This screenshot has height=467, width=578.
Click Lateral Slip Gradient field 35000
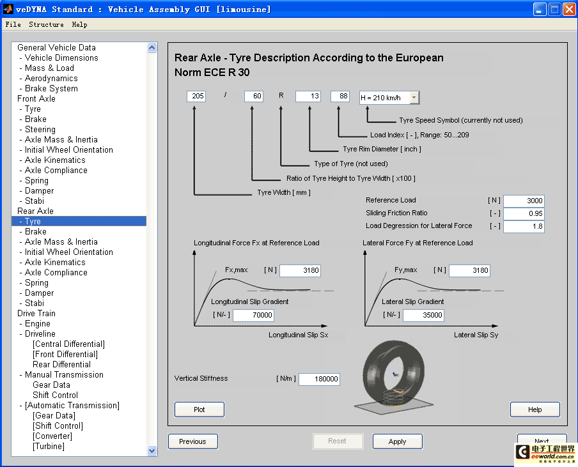pyautogui.click(x=423, y=315)
